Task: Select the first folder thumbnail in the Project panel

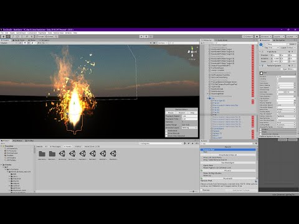Action: click(42, 154)
